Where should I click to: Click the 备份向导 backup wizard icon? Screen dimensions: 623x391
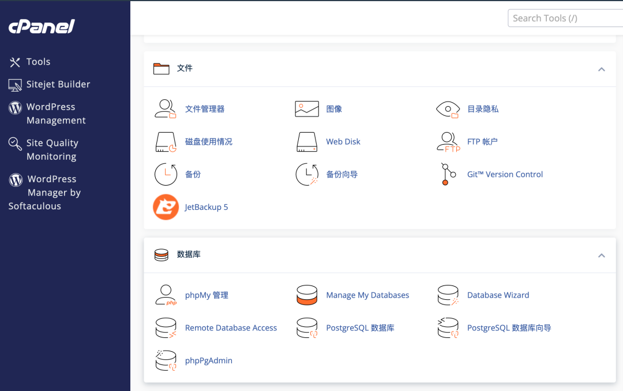click(307, 174)
